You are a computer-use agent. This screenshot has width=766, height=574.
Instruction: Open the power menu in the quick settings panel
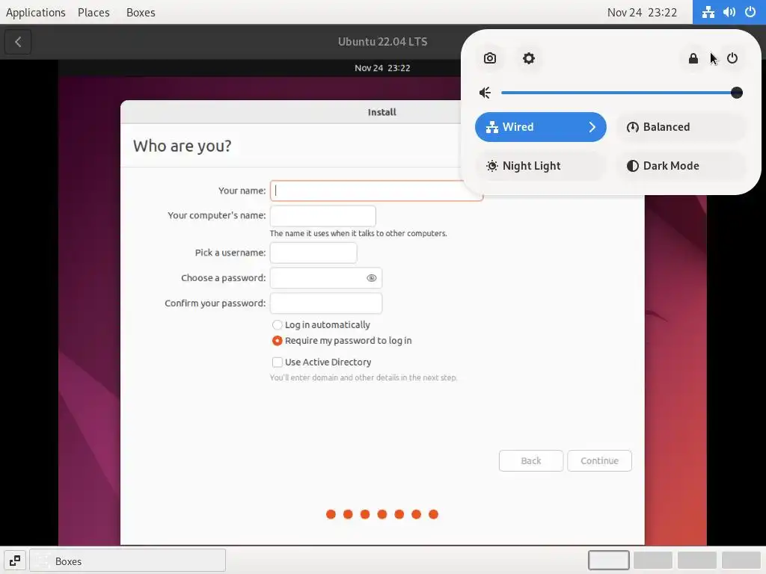click(x=732, y=58)
